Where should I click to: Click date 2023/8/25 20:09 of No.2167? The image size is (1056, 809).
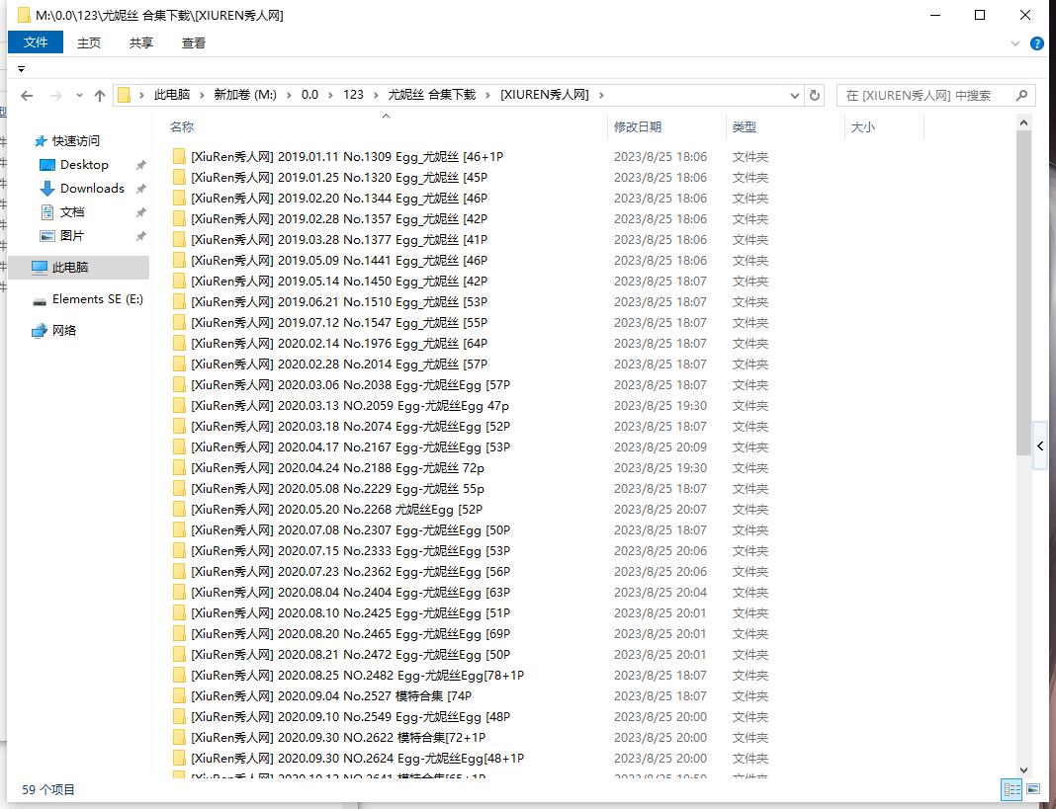coord(660,447)
